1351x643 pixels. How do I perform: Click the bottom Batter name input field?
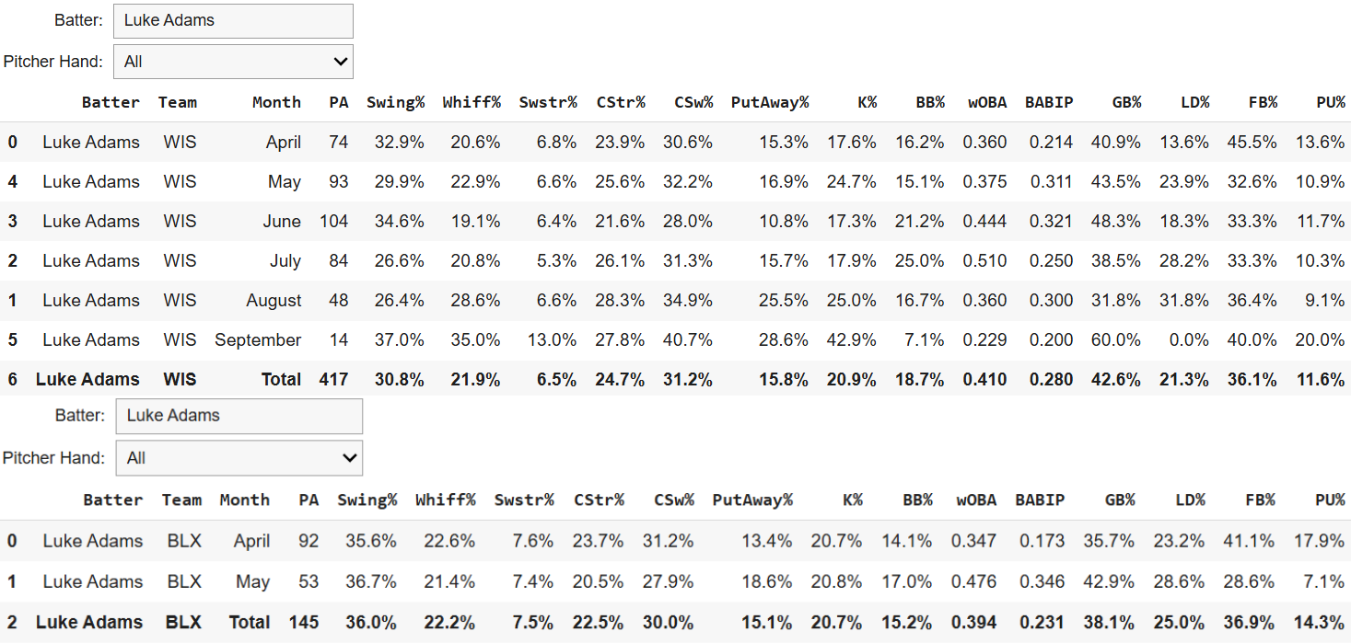[239, 416]
